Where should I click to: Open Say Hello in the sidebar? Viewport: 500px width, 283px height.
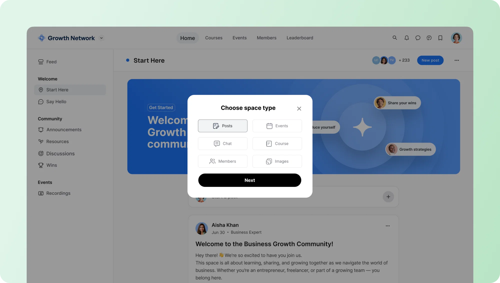point(52,102)
